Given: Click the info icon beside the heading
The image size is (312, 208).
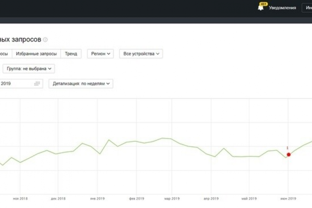Looking at the screenshot, I should (45, 39).
